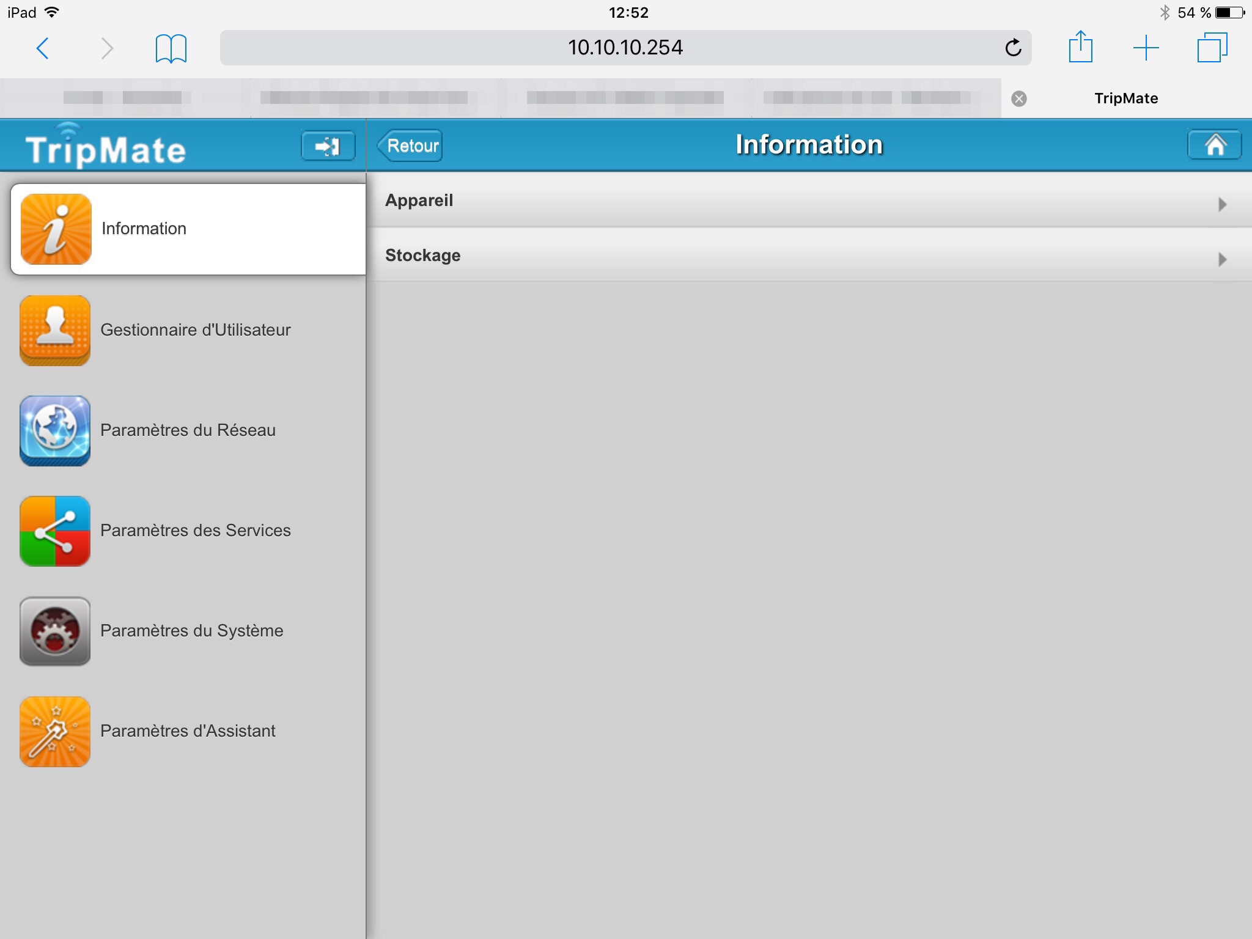The width and height of the screenshot is (1252, 939).
Task: Open Paramètres du Réseau globe icon
Action: 55,431
